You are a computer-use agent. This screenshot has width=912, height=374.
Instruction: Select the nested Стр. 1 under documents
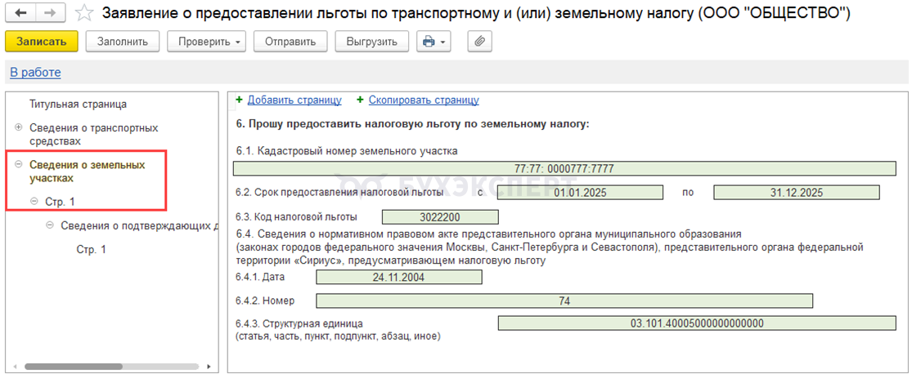(91, 250)
